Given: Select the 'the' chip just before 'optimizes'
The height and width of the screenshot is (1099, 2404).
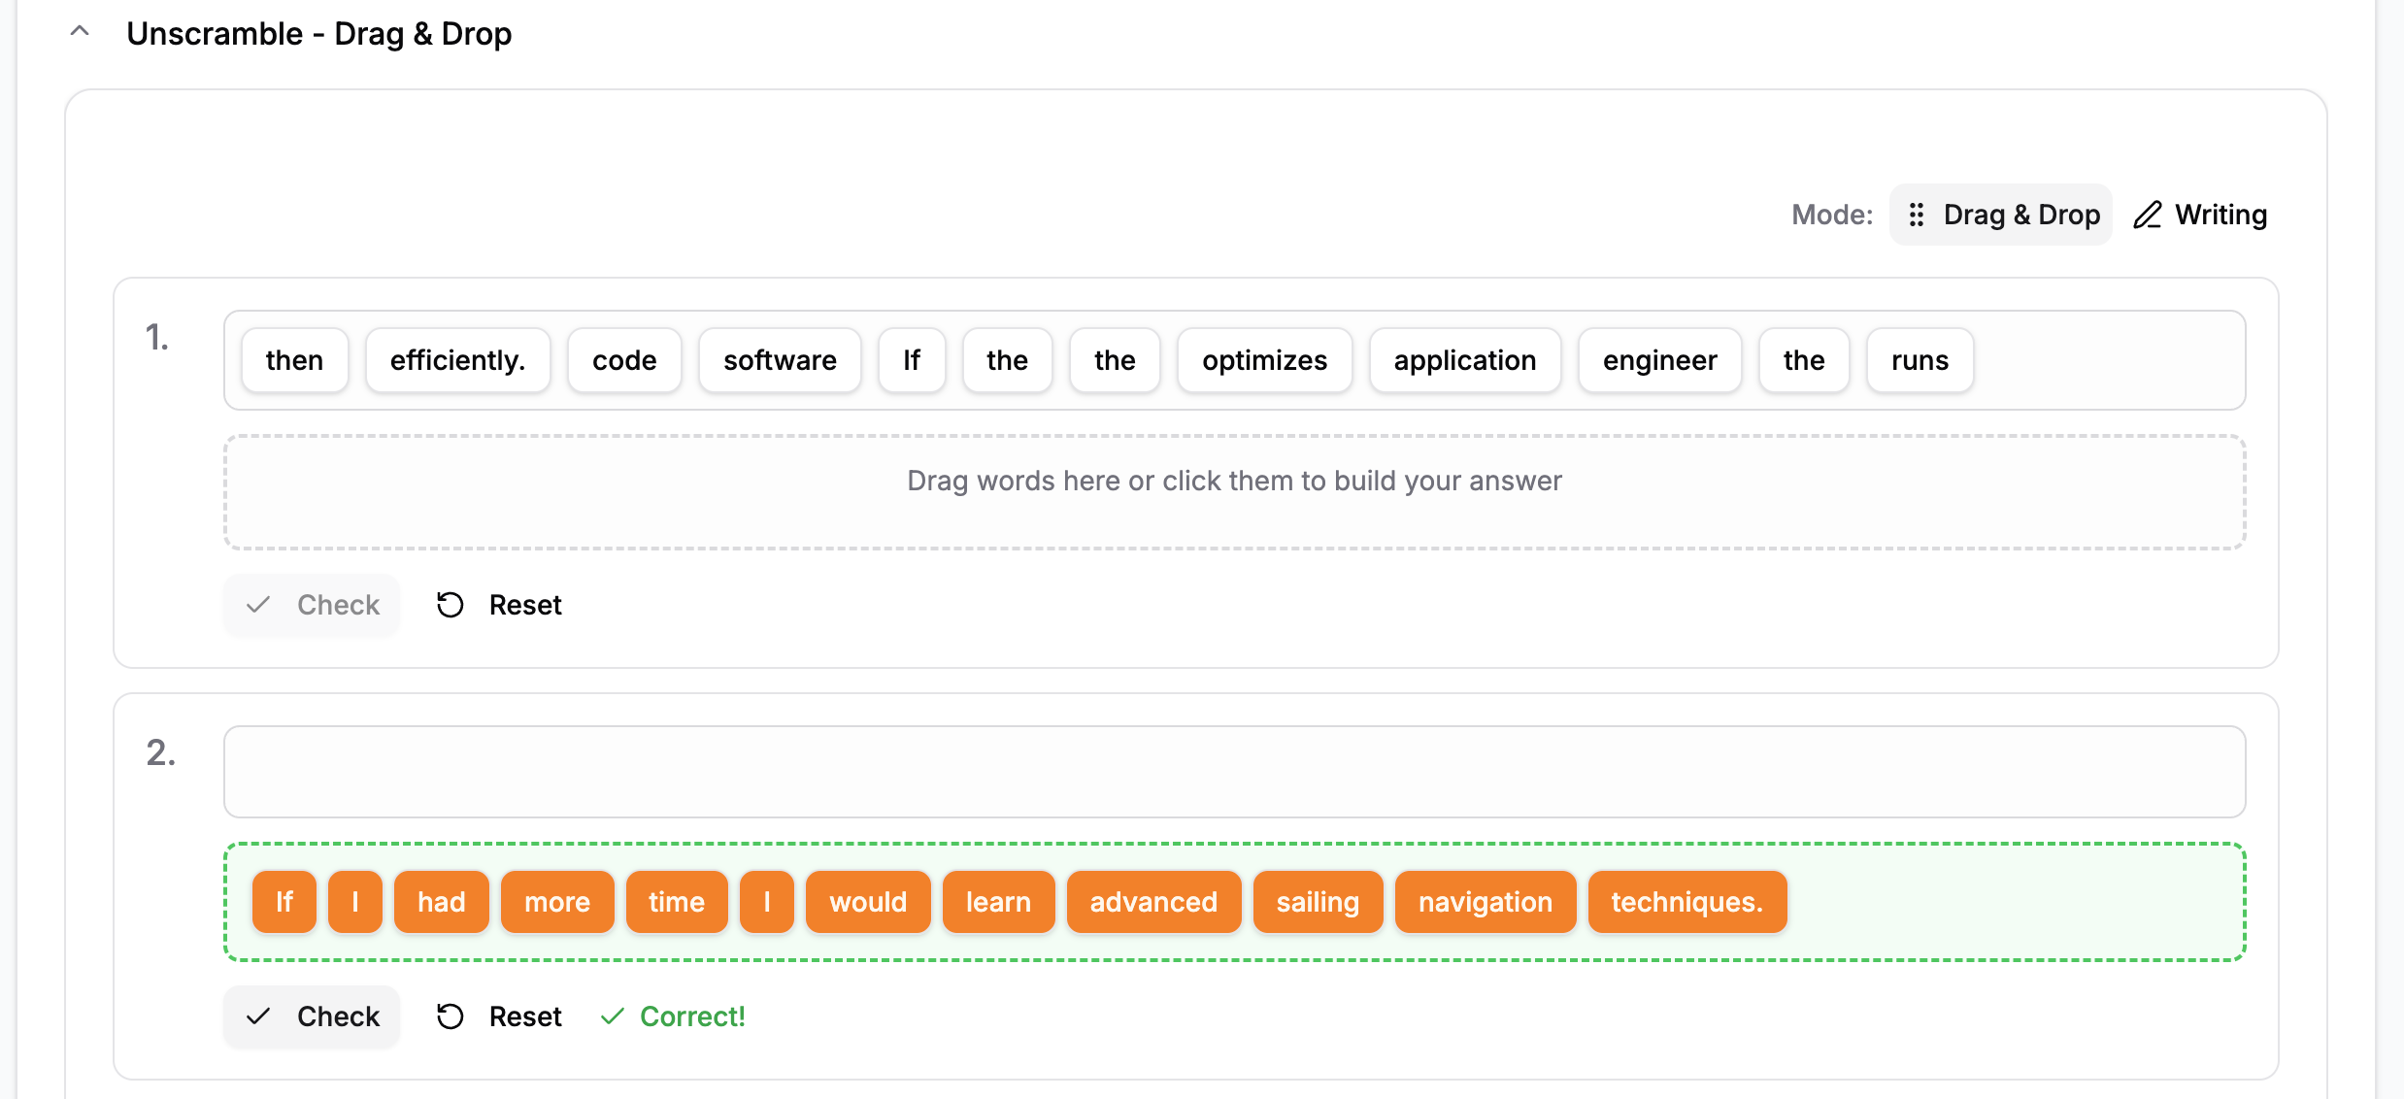Looking at the screenshot, I should [1115, 360].
